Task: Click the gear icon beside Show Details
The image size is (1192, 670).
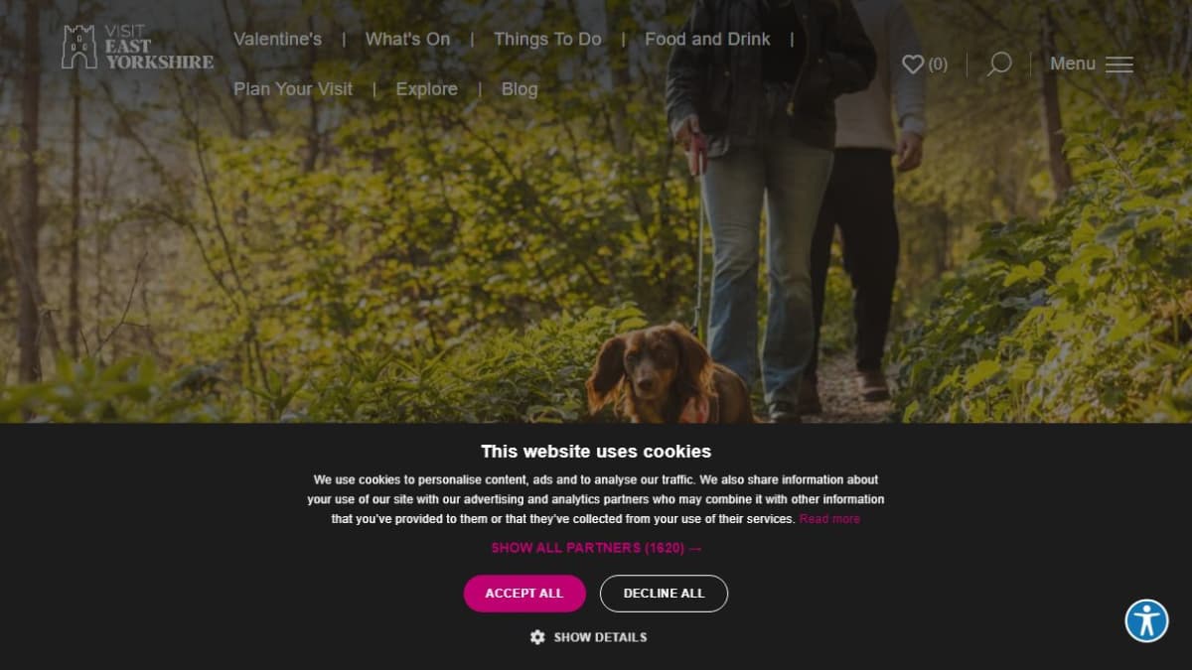Action: click(x=537, y=637)
